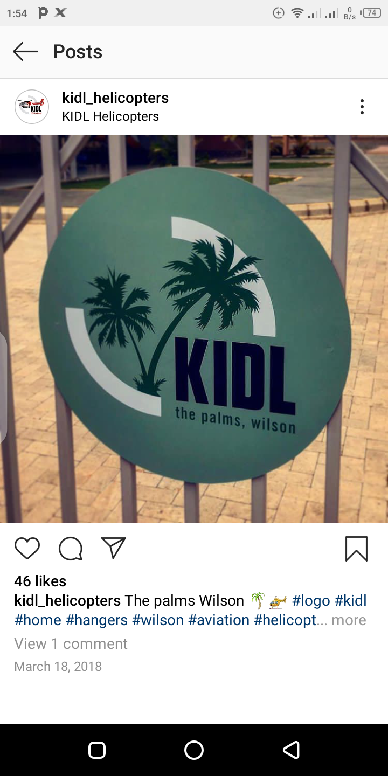Tap the Android back triangle button
This screenshot has width=388, height=776.
pyautogui.click(x=291, y=750)
